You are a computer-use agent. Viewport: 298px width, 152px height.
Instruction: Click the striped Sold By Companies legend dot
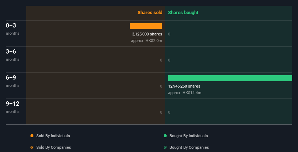tap(32, 147)
